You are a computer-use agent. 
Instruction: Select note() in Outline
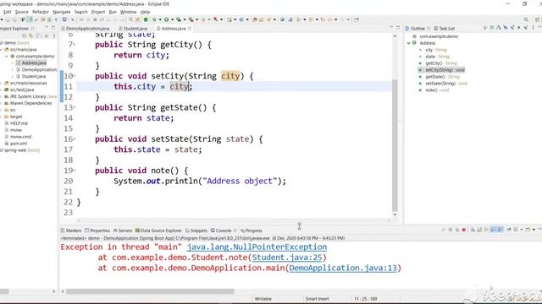click(x=437, y=90)
